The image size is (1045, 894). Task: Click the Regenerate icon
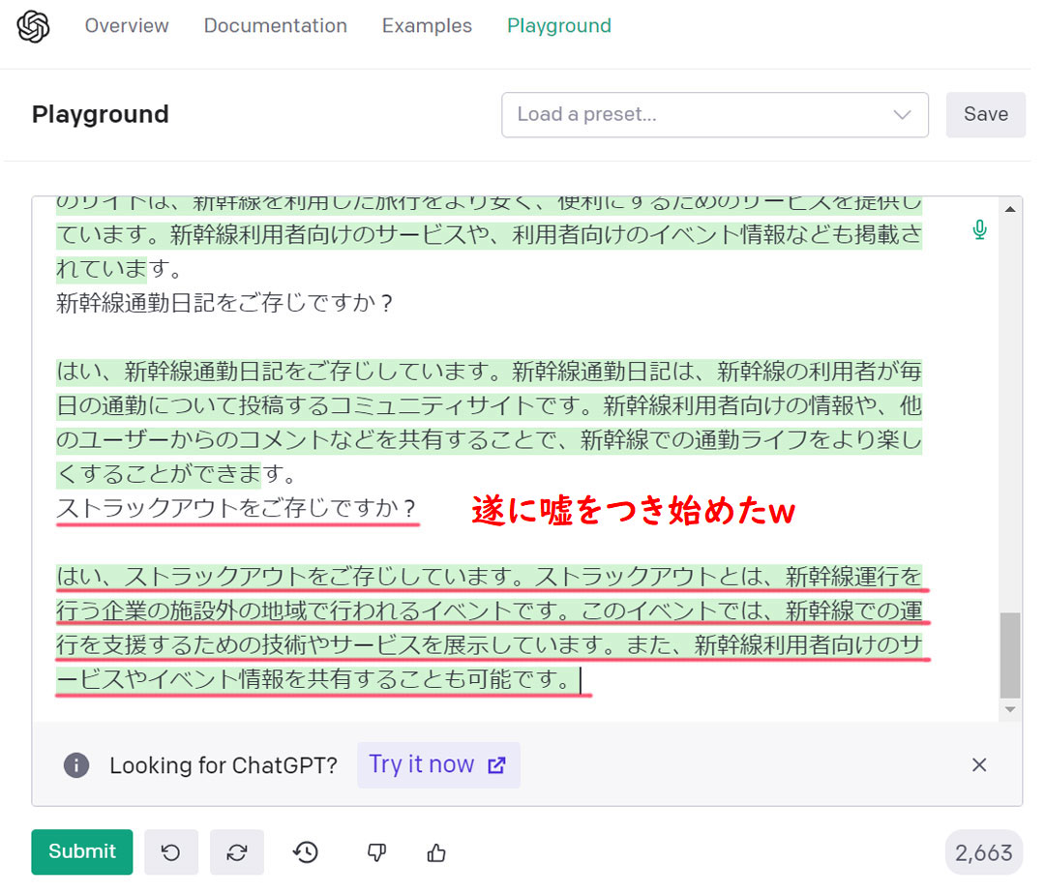click(237, 852)
